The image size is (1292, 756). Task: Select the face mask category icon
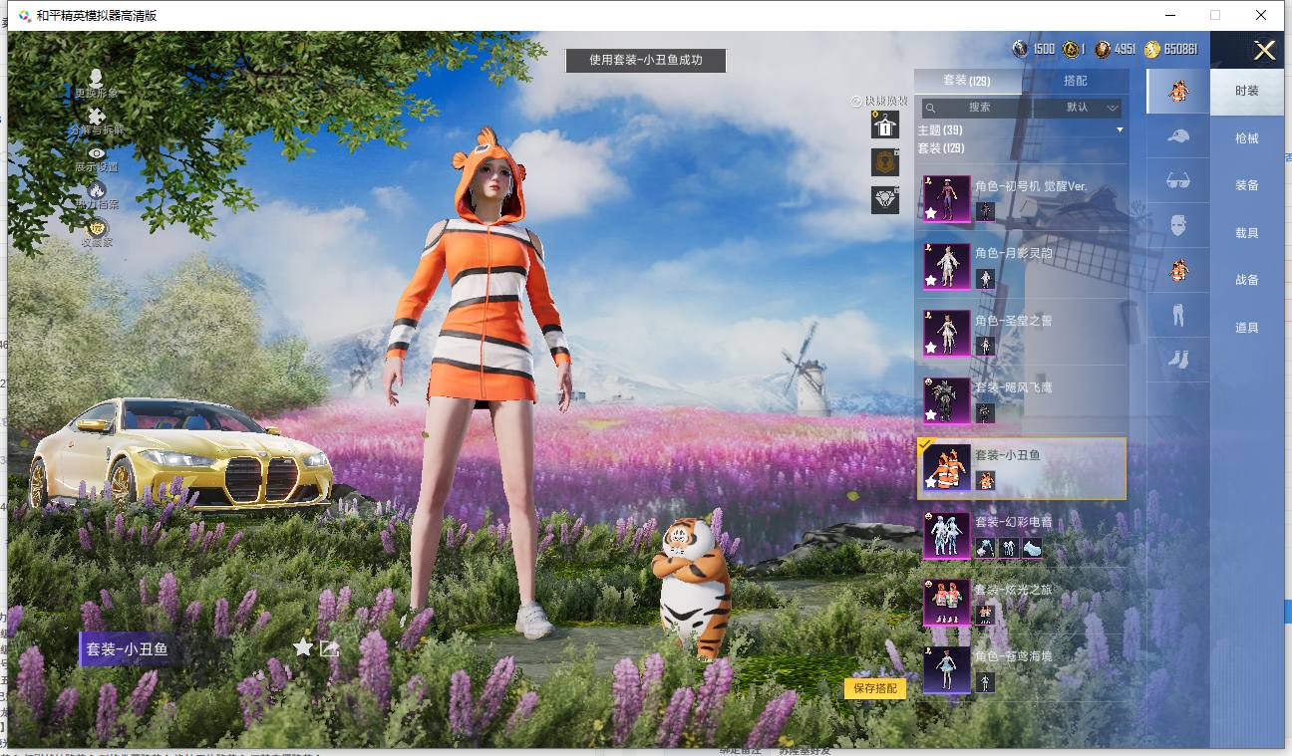1178,225
